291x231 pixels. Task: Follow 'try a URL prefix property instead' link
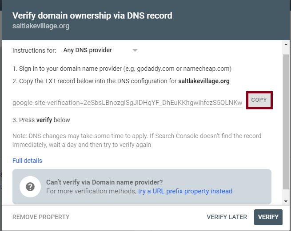[185, 191]
